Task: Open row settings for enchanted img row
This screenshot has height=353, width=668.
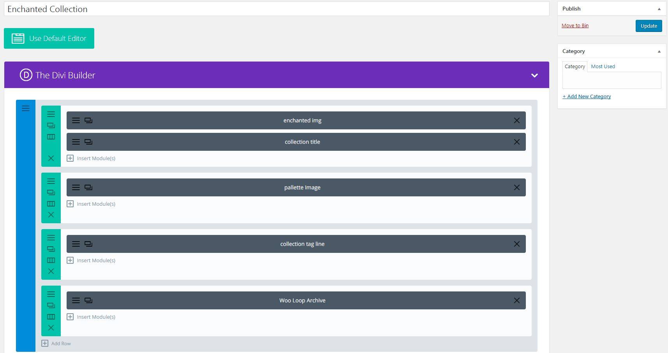Action: click(x=51, y=114)
